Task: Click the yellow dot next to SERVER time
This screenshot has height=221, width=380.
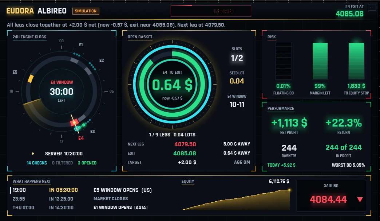Action: (33, 154)
